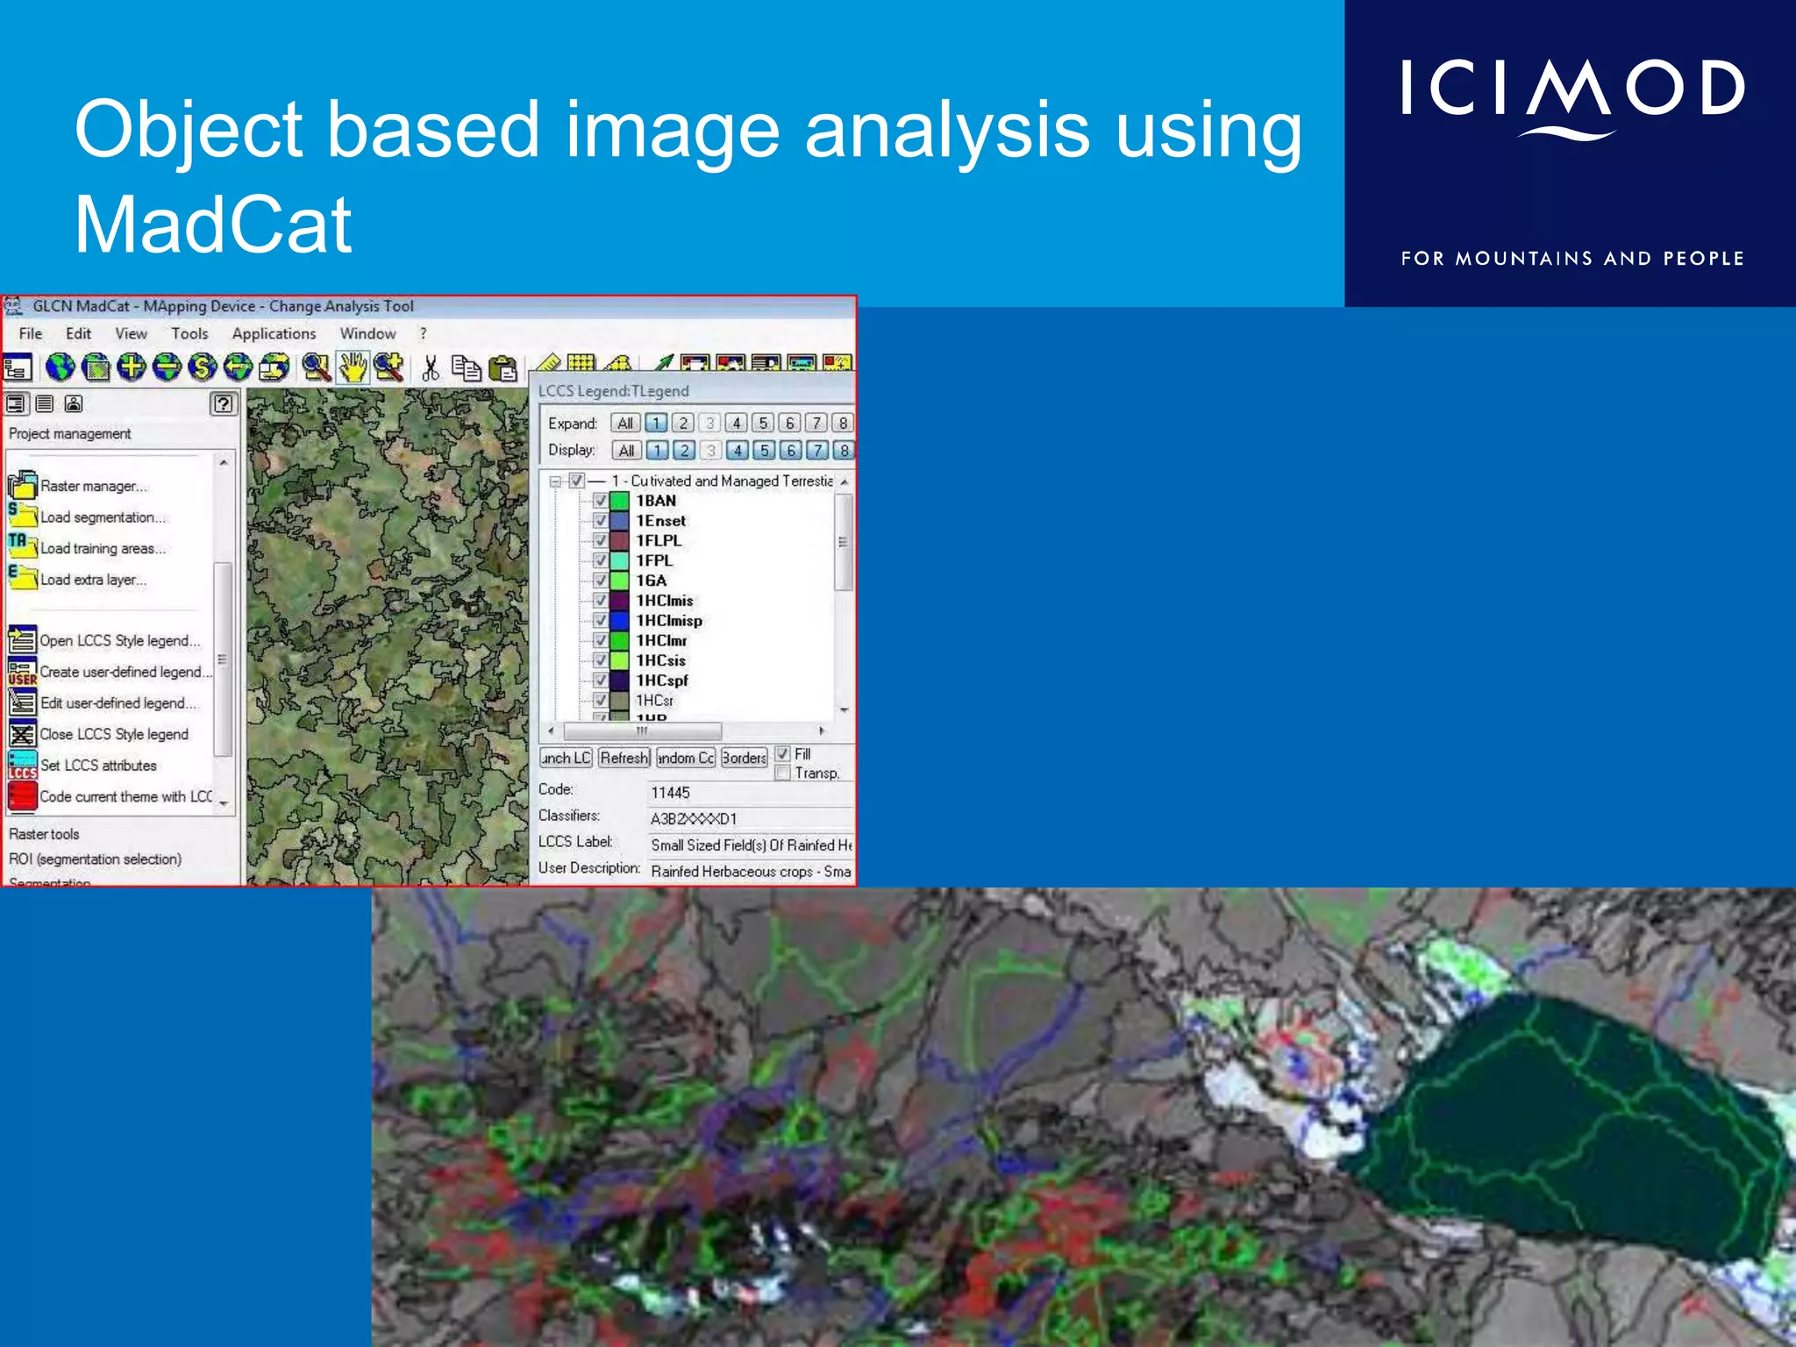
Task: Click the paste clipboard icon
Action: pos(502,368)
